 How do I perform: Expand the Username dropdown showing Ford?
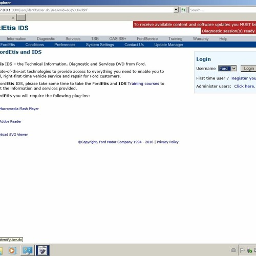click(227, 69)
